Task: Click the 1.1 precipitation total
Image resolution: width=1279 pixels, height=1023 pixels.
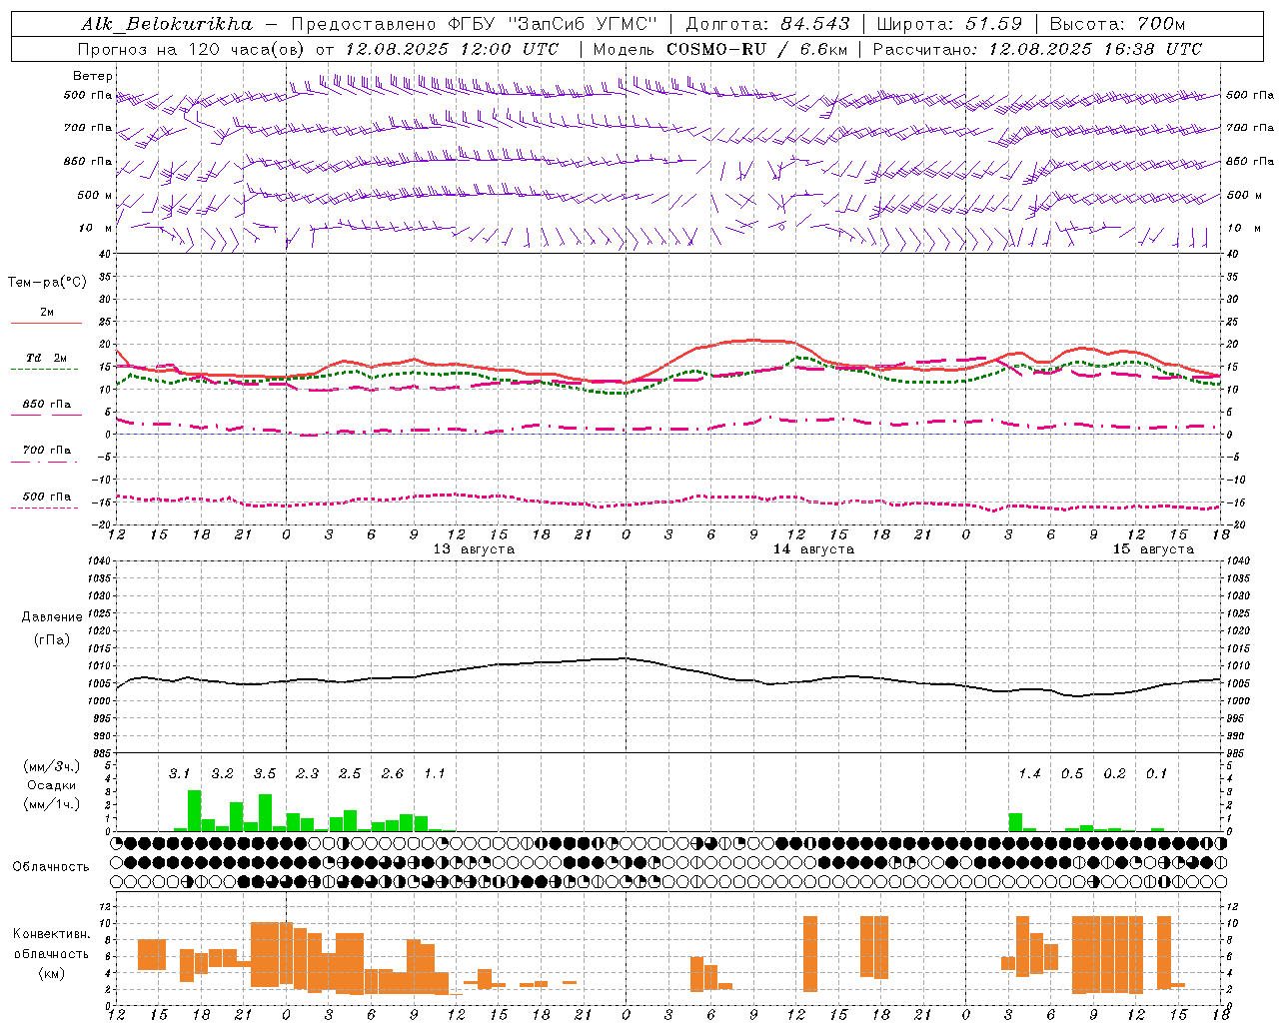Action: (x=435, y=774)
